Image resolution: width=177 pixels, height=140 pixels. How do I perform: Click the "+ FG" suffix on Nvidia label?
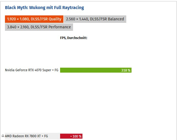coord(55,70)
